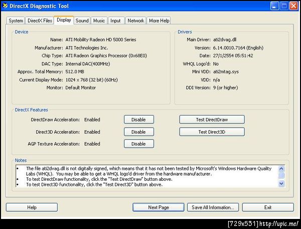Click the DirectX title bar icon

click(5, 6)
